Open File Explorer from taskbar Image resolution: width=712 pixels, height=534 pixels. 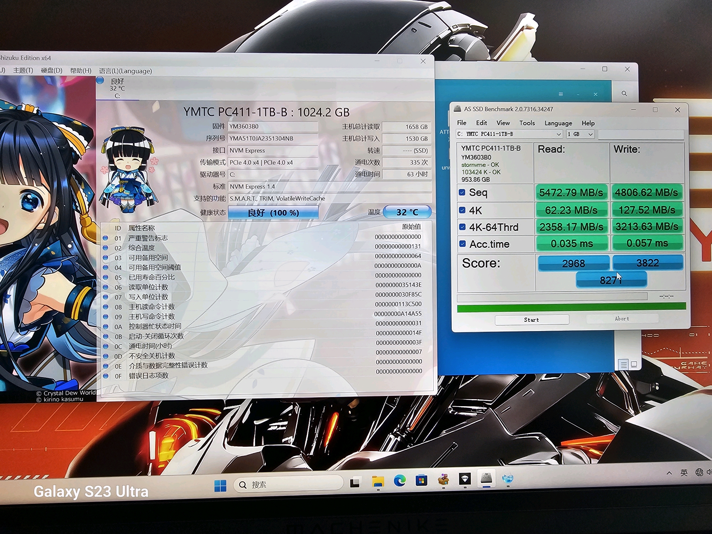(378, 482)
